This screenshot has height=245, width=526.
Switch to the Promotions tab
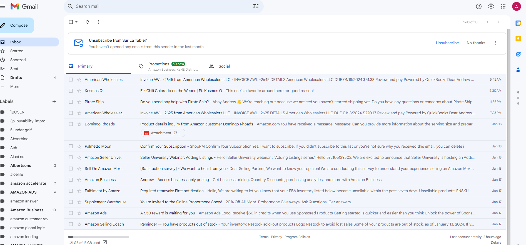(168, 66)
